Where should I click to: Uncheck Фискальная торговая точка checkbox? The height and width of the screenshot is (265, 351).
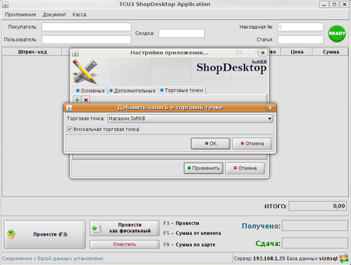point(70,129)
